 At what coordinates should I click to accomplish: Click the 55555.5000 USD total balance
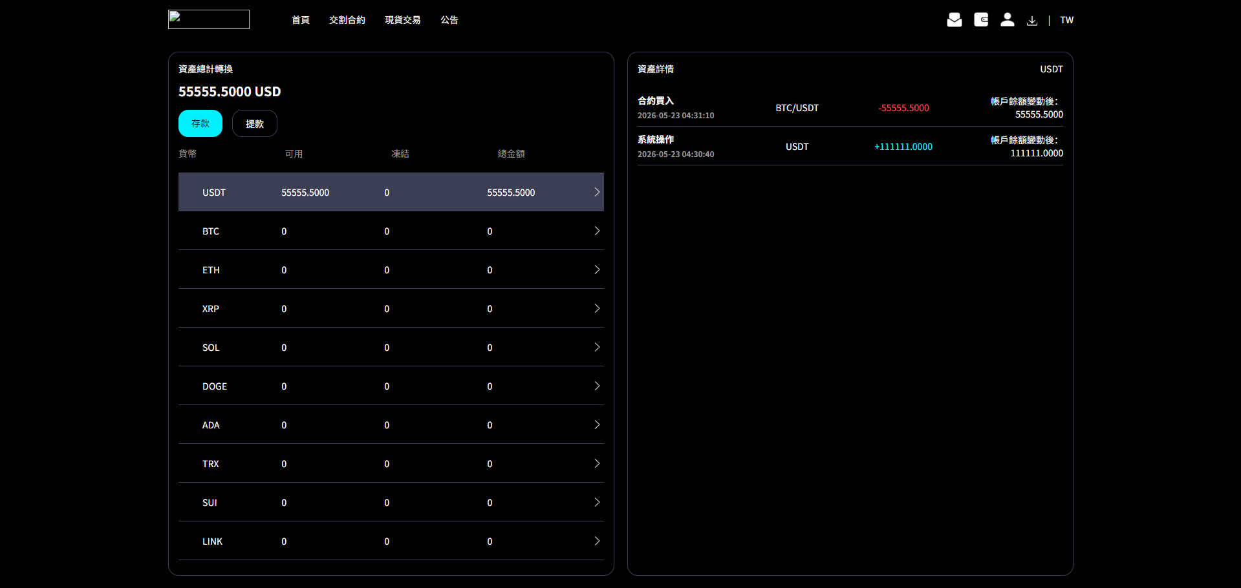[230, 92]
